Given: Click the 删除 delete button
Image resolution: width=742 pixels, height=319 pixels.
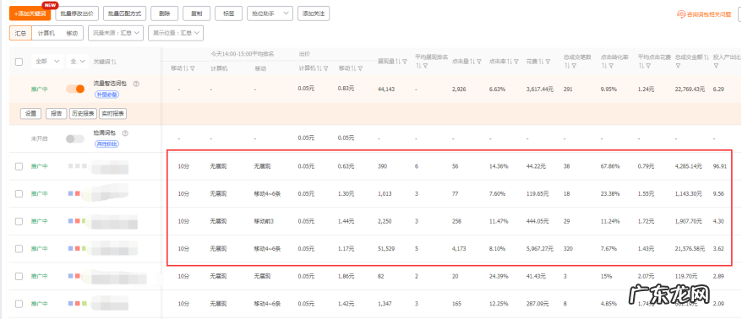Looking at the screenshot, I should (x=165, y=14).
